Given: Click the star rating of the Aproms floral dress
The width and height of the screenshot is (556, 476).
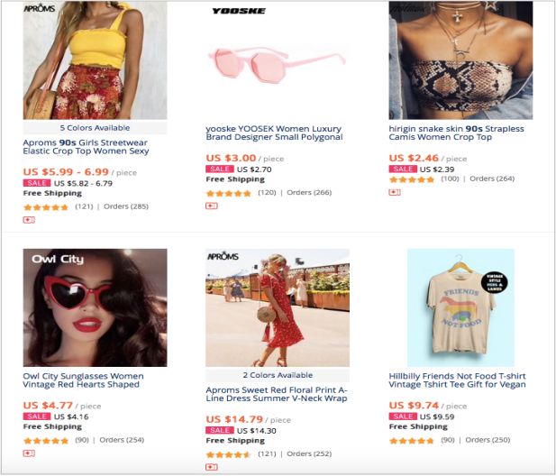Looking at the screenshot, I should click(228, 454).
